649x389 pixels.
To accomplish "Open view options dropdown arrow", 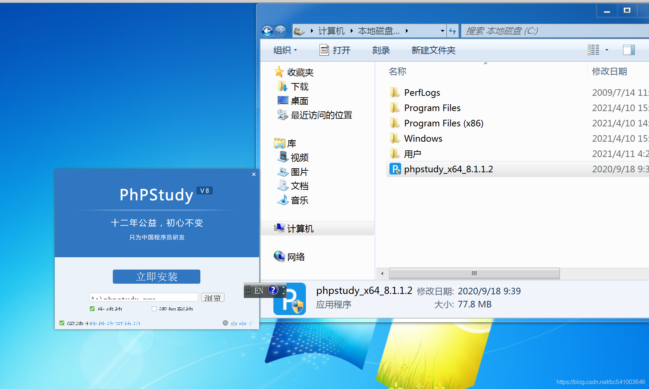I will (607, 50).
